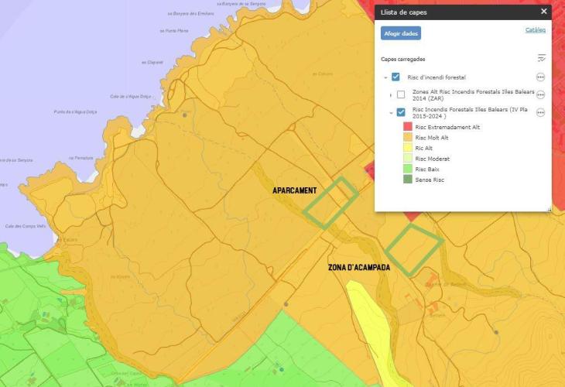Viewport: 565px width, 387px height.
Task: Click the Afegir dades button
Action: pos(400,33)
